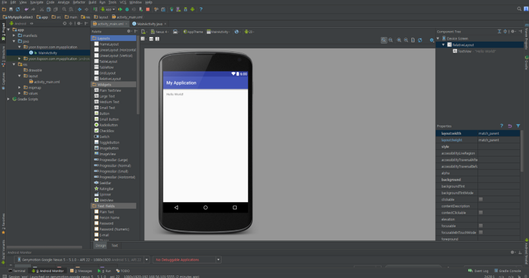This screenshot has height=278, width=529.
Task: Toggle the Properties expert filter icon
Action: click(518, 126)
